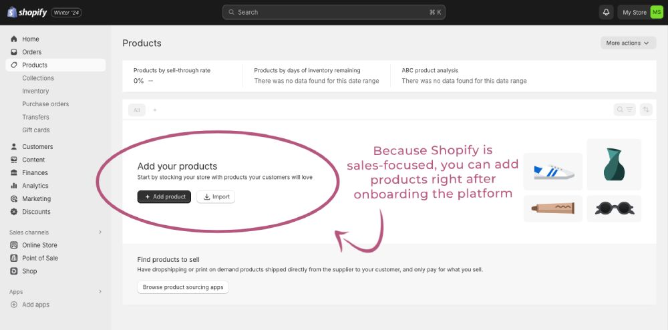Click the Home icon in sidebar

pyautogui.click(x=14, y=39)
